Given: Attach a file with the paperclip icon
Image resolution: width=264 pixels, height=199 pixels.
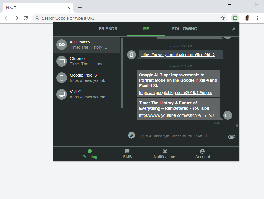Looking at the screenshot, I should click(232, 137).
